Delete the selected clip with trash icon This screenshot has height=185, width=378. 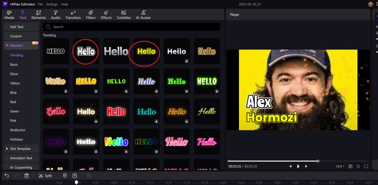point(26,176)
